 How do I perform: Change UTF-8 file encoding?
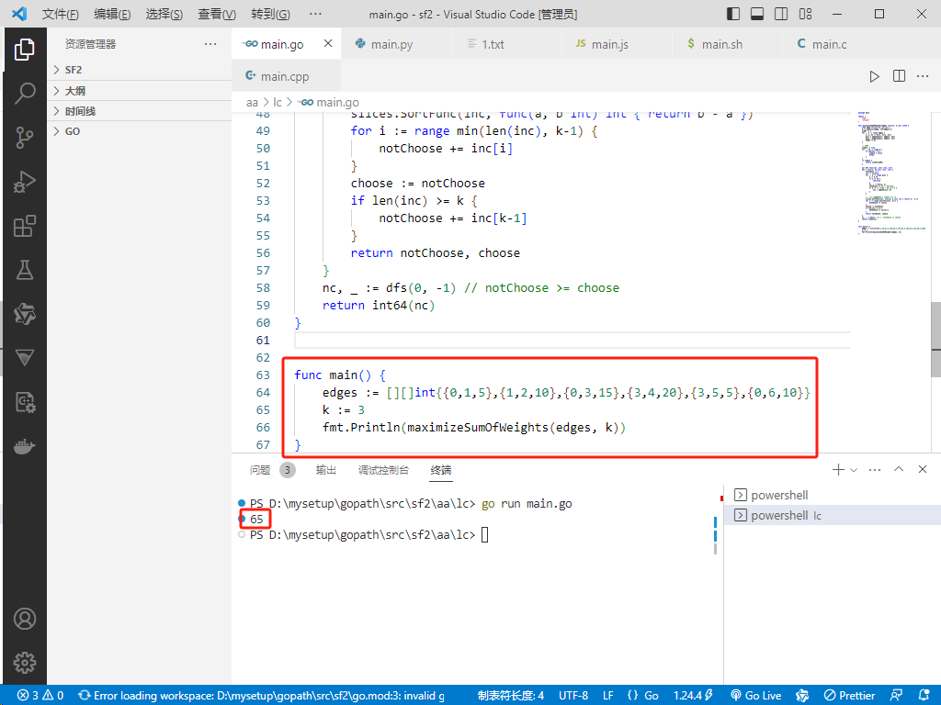tap(573, 696)
